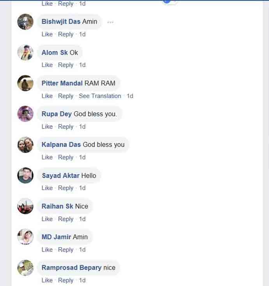
Task: Click Ramprosad Bepary's profile picture
Action: [25, 268]
